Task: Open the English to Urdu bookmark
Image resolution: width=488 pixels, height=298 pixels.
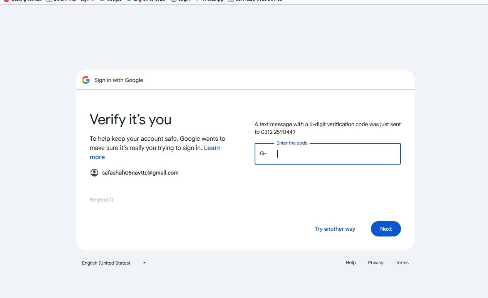Action: pos(146,1)
